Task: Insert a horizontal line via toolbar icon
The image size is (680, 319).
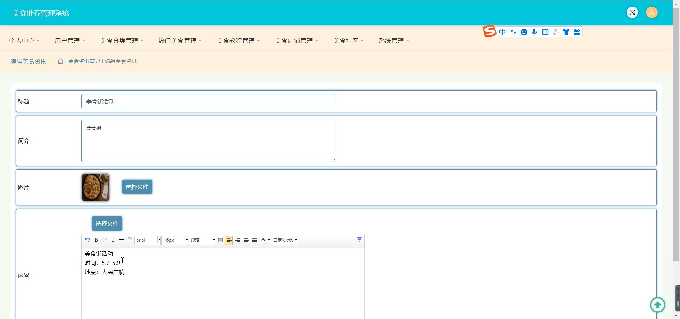Action: tap(121, 240)
